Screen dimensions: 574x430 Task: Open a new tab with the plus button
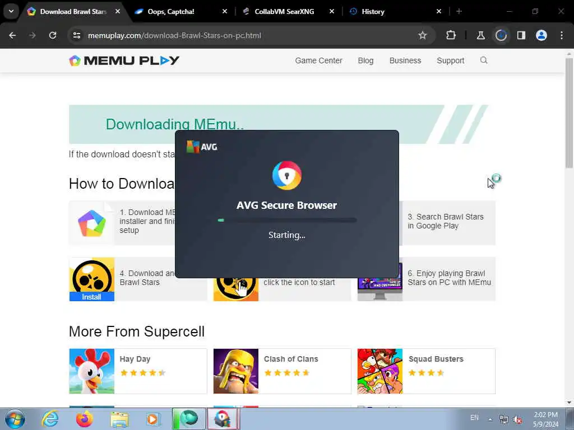459,12
